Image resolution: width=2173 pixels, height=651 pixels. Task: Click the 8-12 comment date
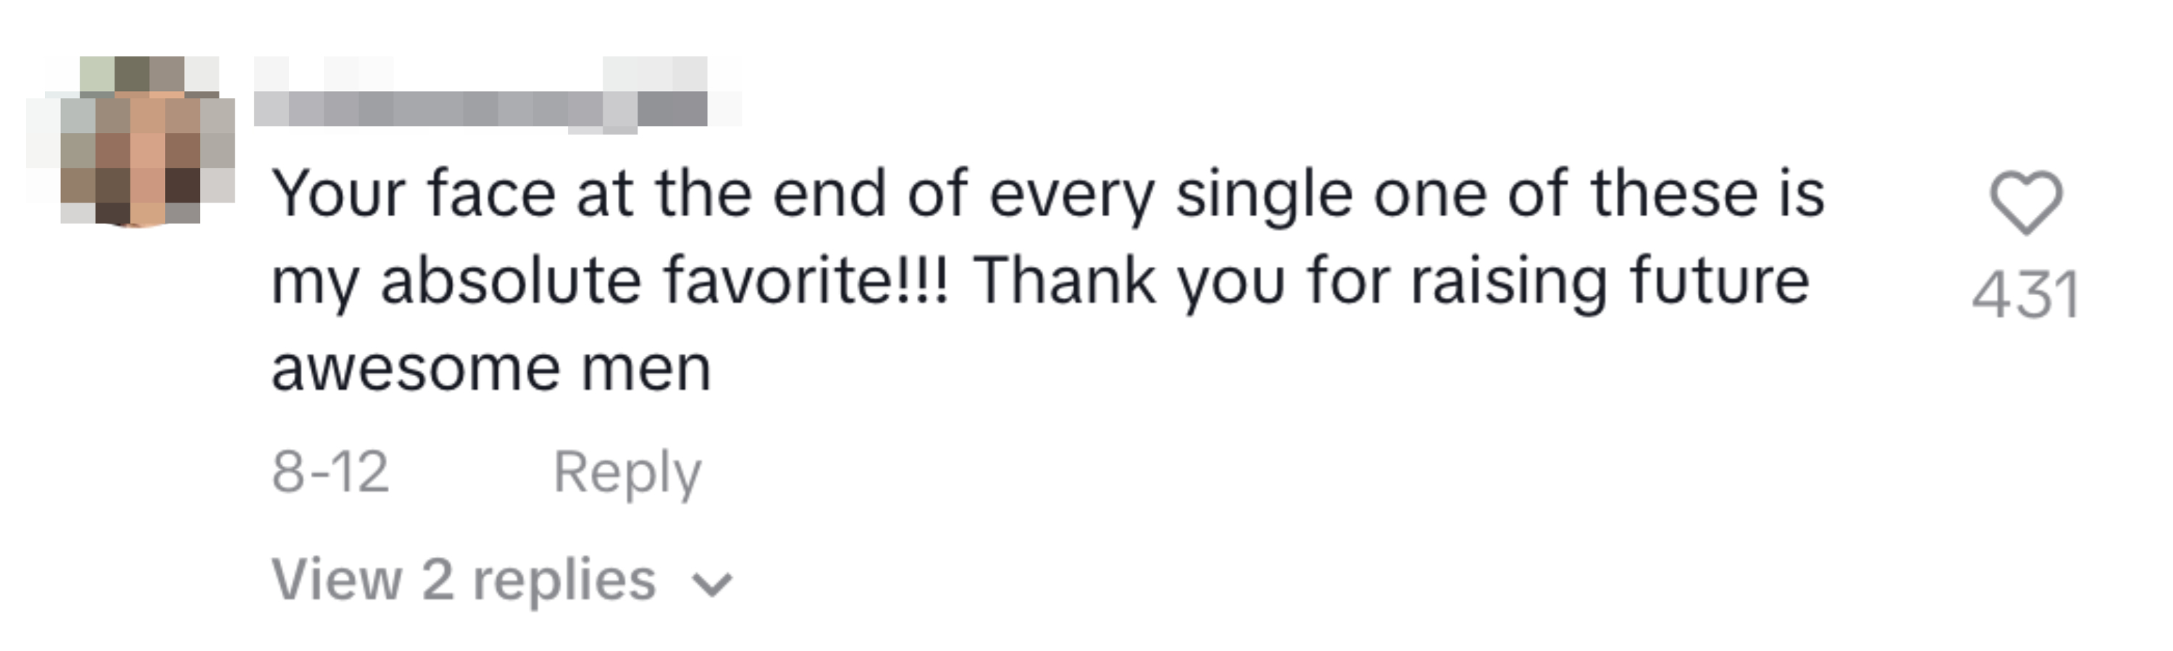[x=330, y=472]
